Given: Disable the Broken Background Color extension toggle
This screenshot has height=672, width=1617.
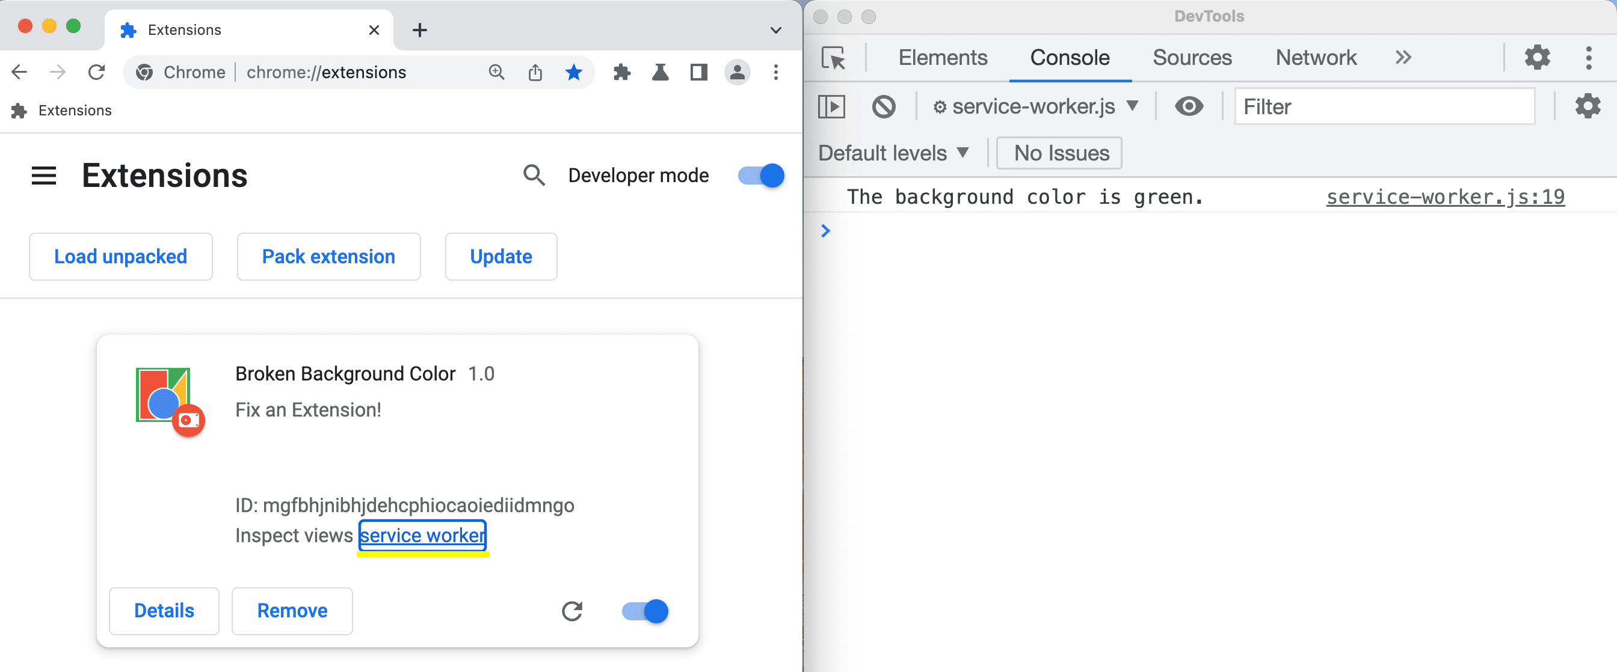Looking at the screenshot, I should pyautogui.click(x=644, y=611).
